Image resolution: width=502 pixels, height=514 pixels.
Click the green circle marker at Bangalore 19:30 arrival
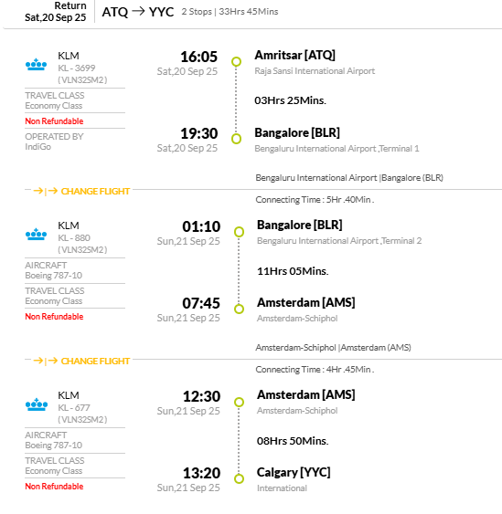(x=237, y=139)
